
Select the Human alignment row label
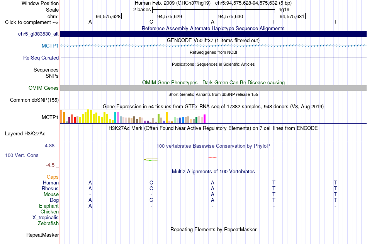coord(51,183)
